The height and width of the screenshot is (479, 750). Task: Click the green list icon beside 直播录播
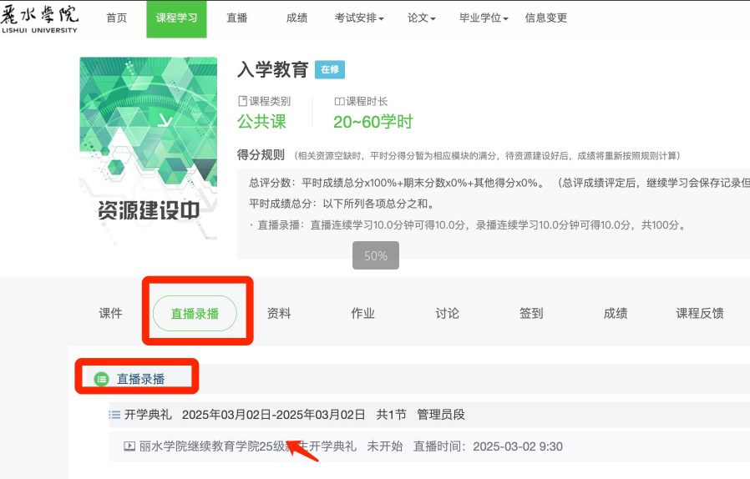coord(101,379)
